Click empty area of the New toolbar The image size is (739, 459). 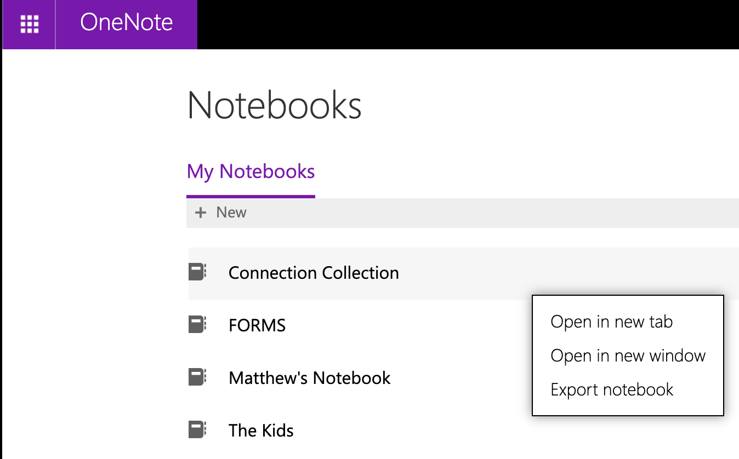pyautogui.click(x=466, y=213)
